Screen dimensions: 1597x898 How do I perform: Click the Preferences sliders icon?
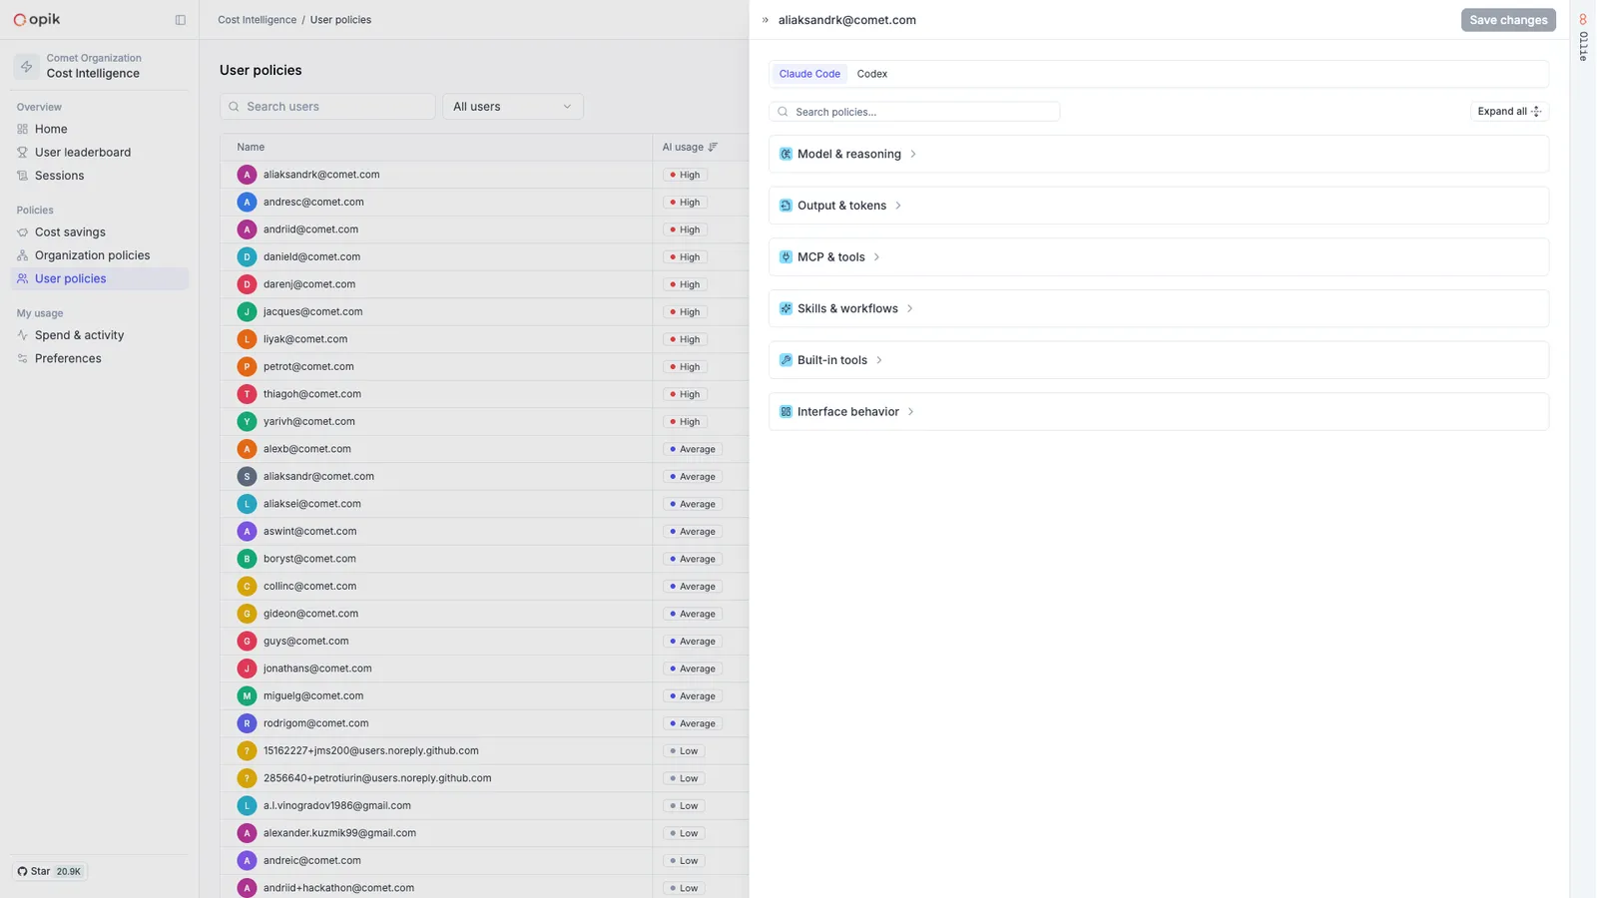tap(22, 358)
